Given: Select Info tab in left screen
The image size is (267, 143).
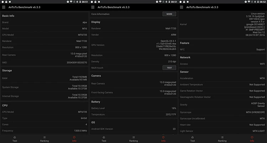Looking at the screenshot, I should pos(74,139).
